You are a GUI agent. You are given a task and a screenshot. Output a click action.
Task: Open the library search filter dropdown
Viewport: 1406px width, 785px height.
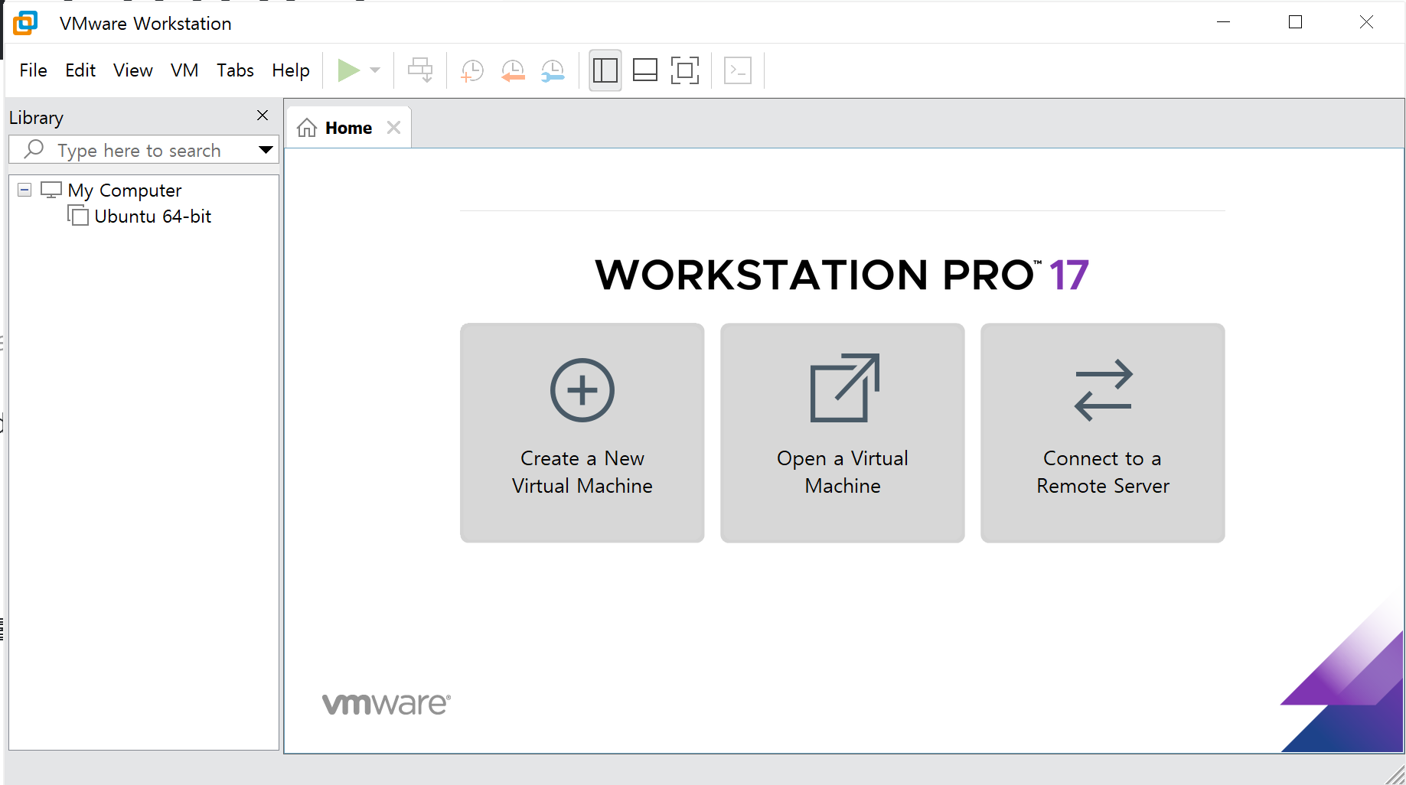pos(266,150)
